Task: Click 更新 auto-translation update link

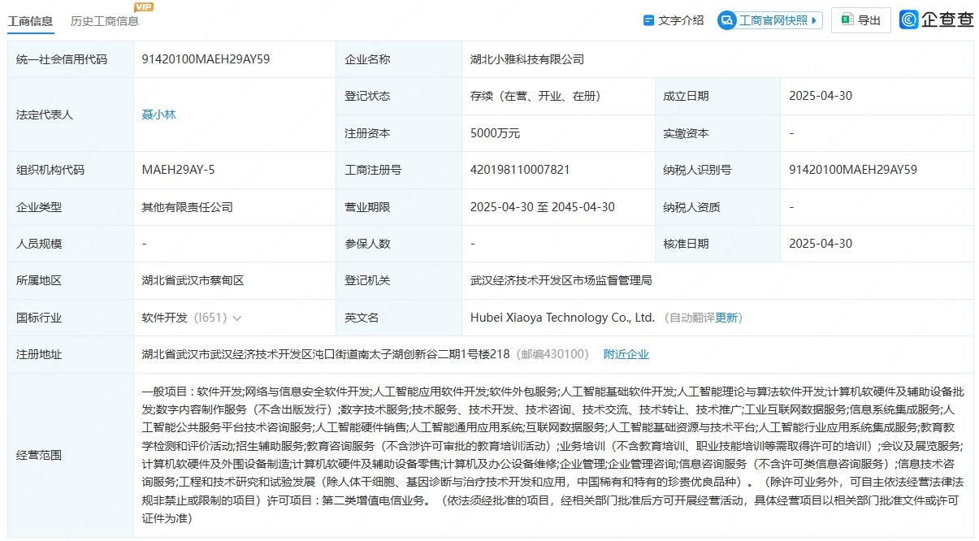Action: [726, 318]
